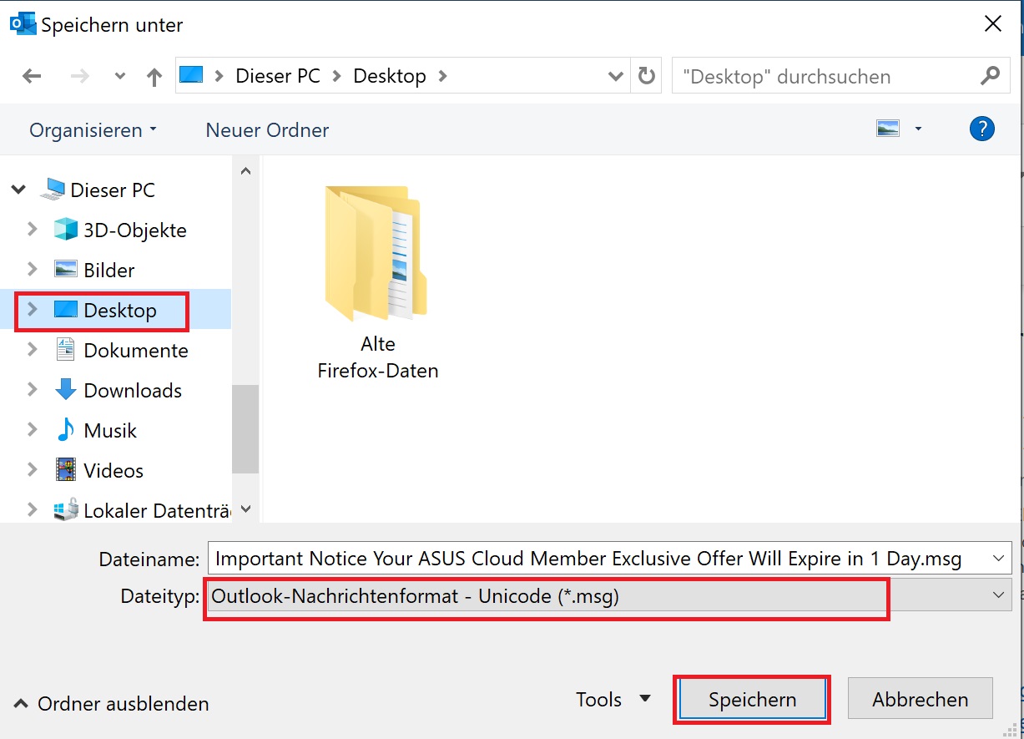Select the Dokumente folder
The width and height of the screenshot is (1024, 739).
click(136, 351)
